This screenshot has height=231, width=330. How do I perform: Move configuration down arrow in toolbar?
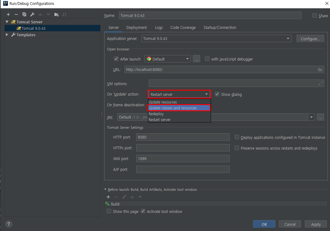point(48,14)
